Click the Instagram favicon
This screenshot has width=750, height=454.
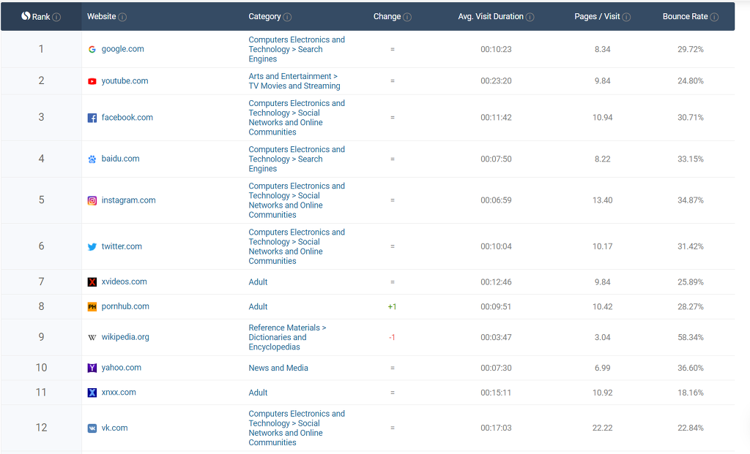click(x=92, y=200)
